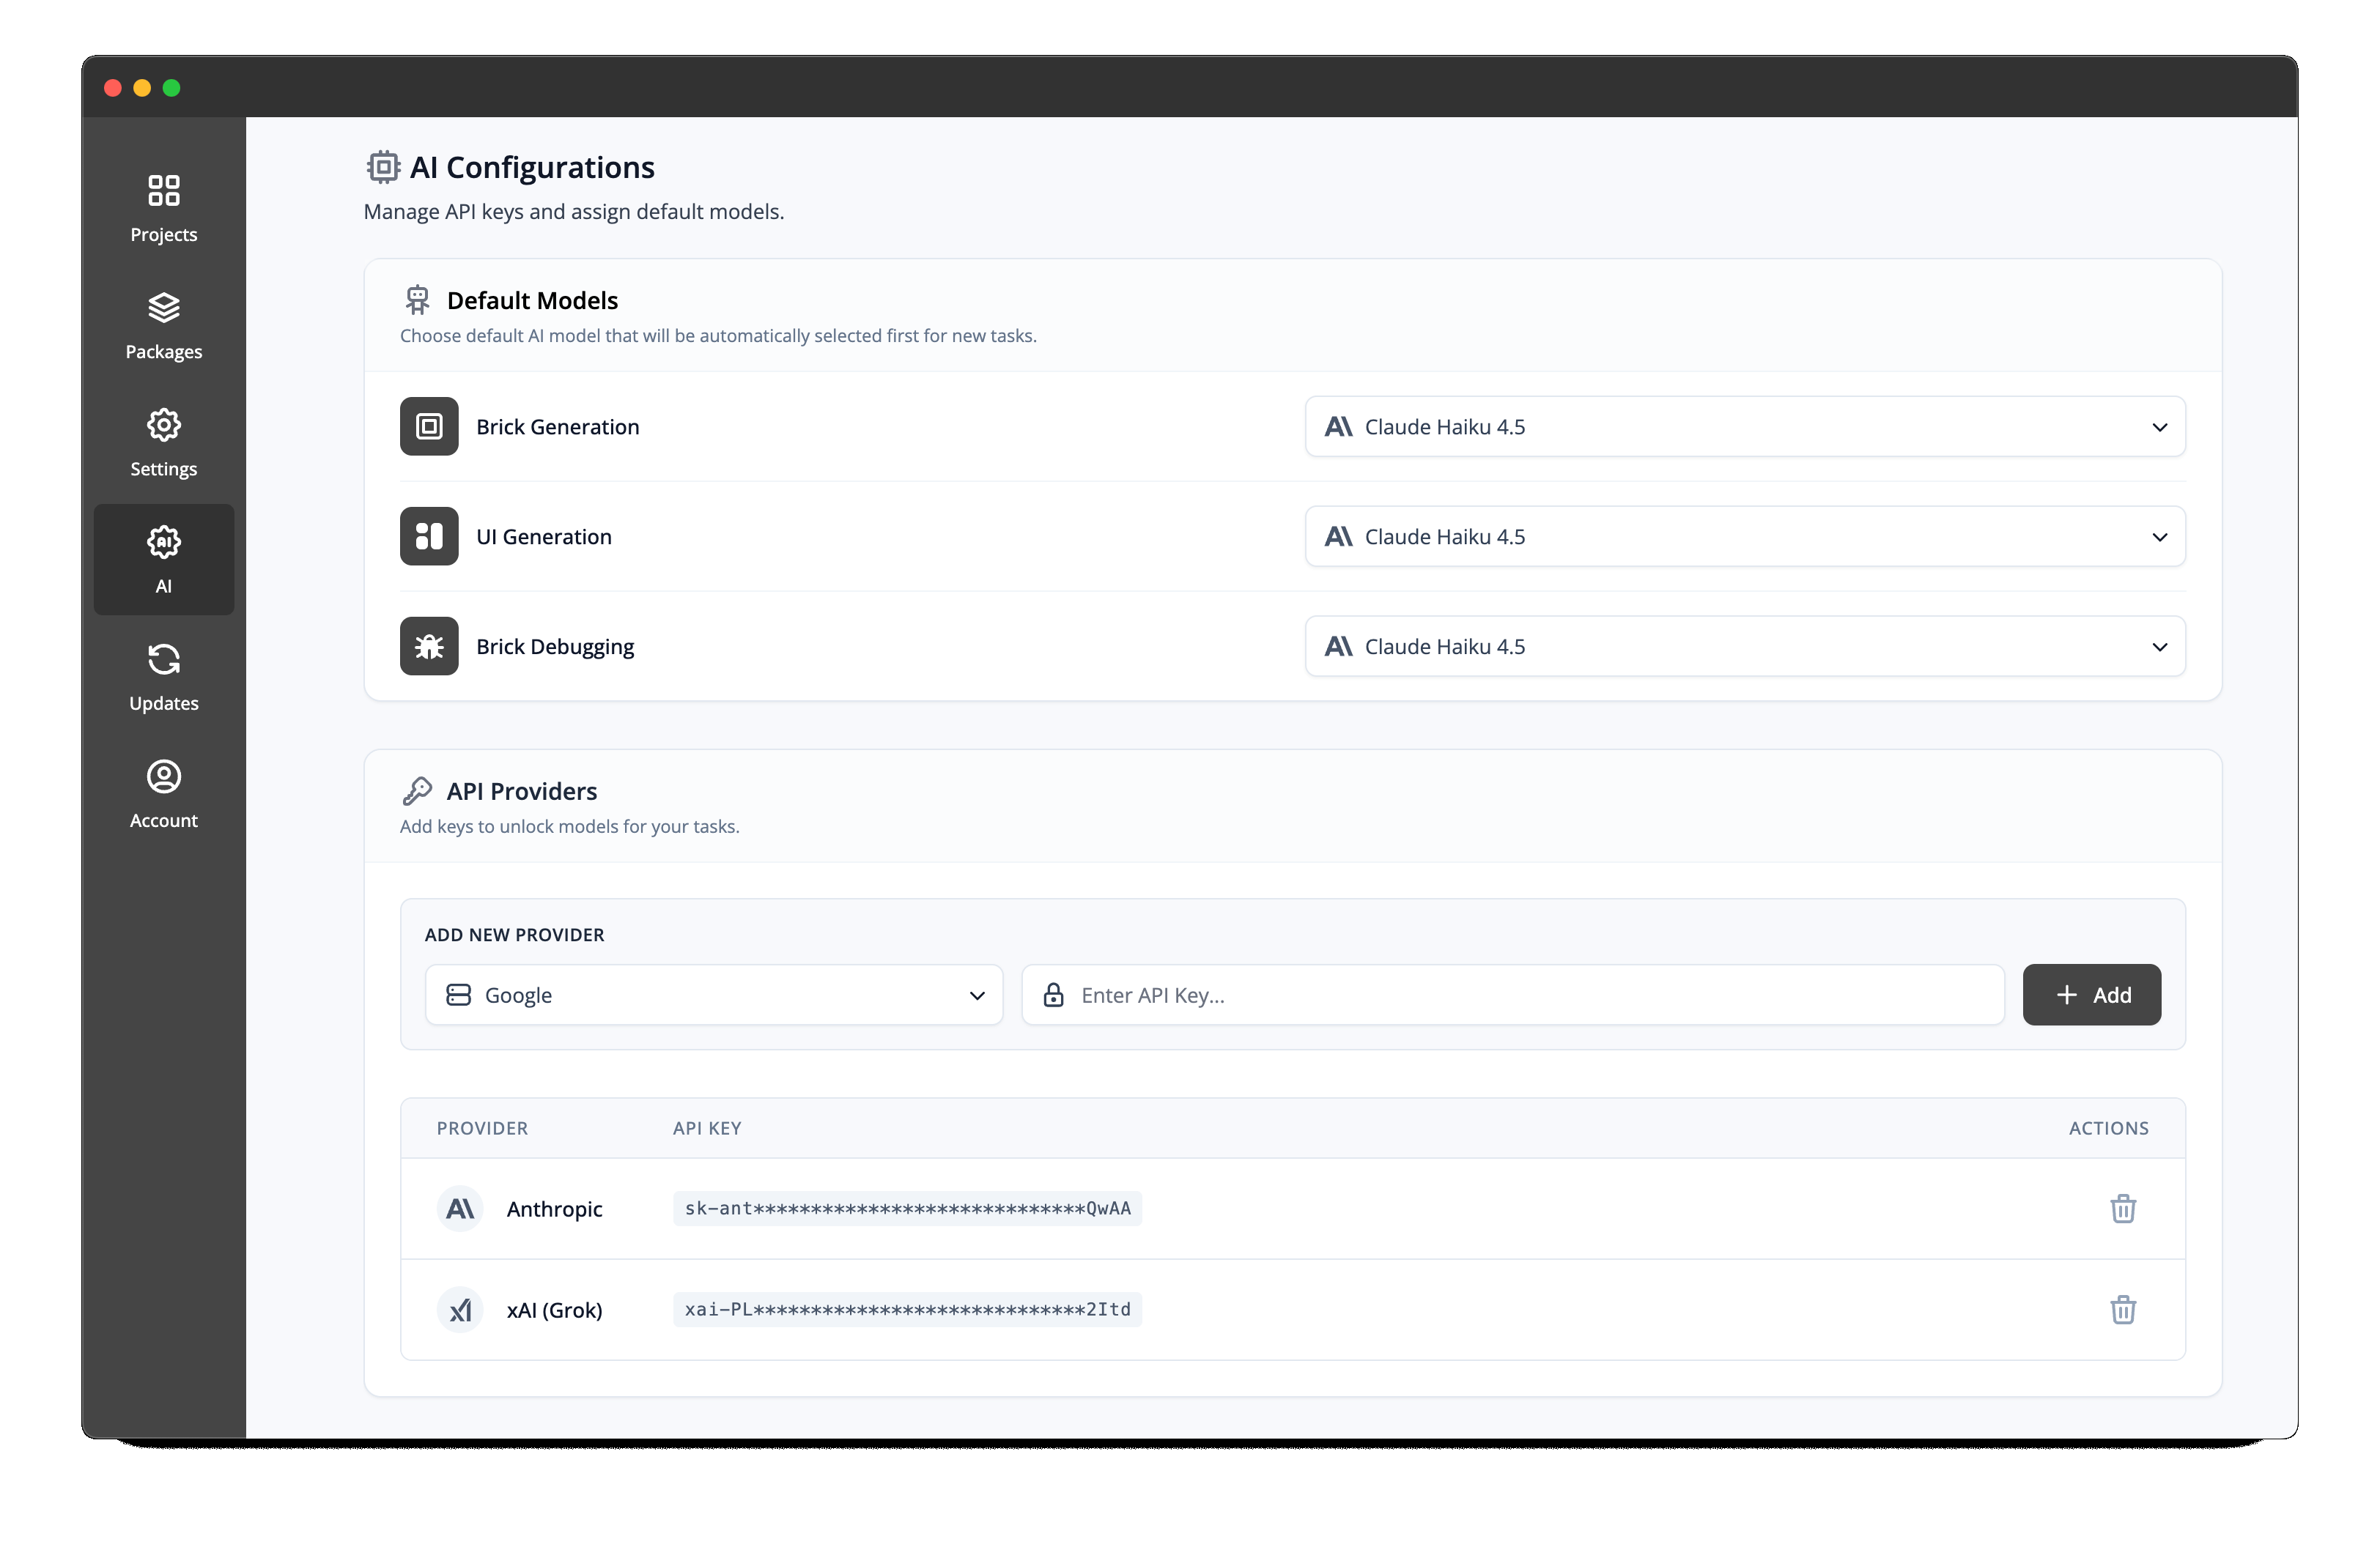The image size is (2380, 1547).
Task: Click the Brick Debugging bug icon
Action: [x=429, y=647]
